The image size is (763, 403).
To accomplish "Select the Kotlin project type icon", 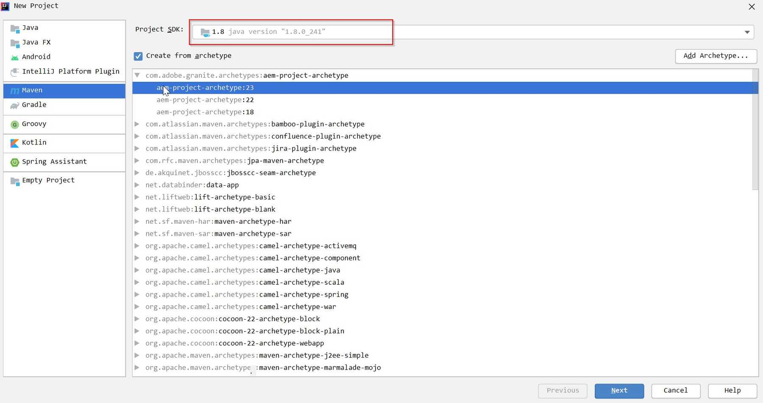I will point(14,143).
